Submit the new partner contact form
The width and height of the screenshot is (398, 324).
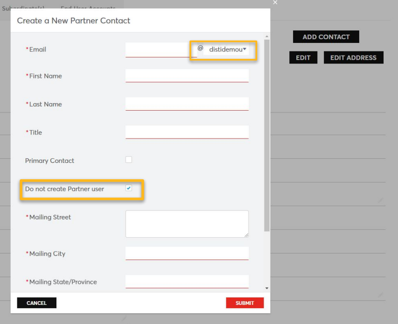[244, 303]
